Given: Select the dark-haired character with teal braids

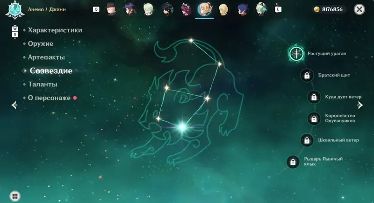Looking at the screenshot, I should 167,9.
